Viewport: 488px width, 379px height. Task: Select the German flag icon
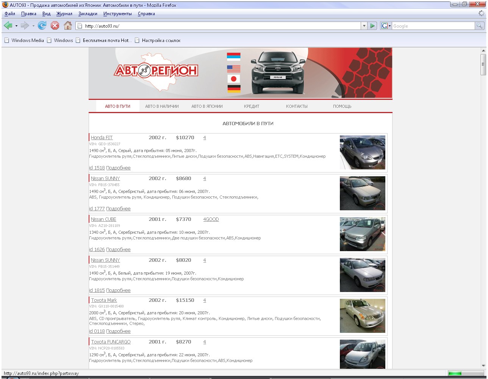(234, 89)
